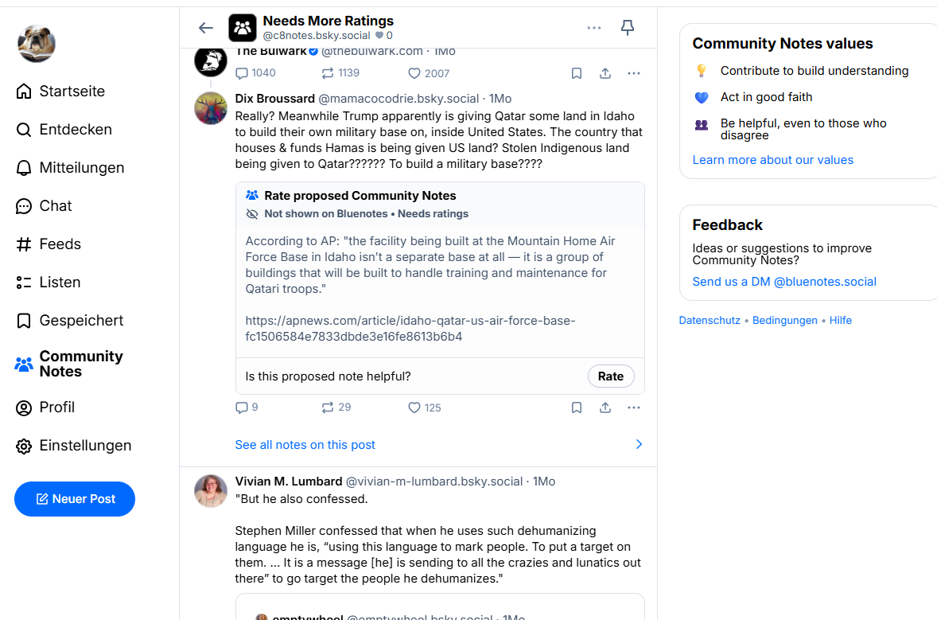
Task: Like The Bulwark's post
Action: pyautogui.click(x=414, y=73)
